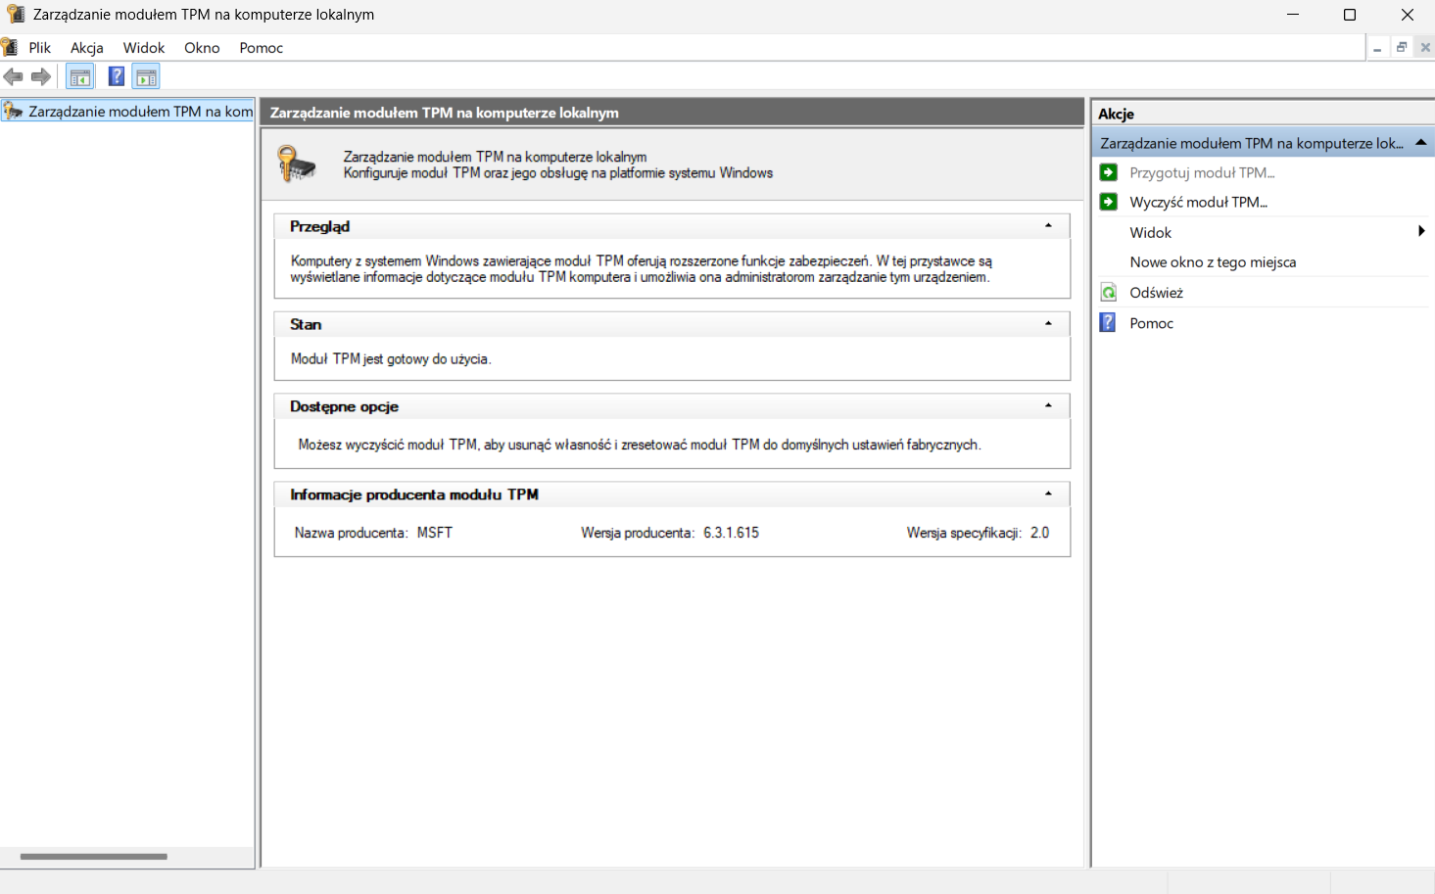Open the Pomoc menu
This screenshot has height=894, width=1435.
(x=262, y=47)
